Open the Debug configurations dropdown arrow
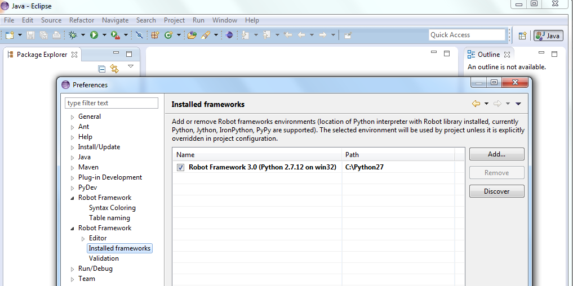 click(x=83, y=35)
